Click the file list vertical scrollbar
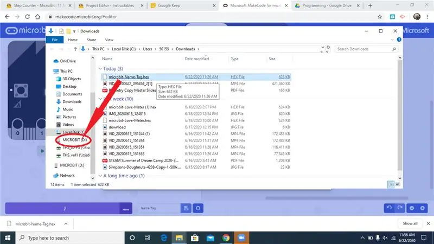This screenshot has height=244, width=434. [400, 115]
